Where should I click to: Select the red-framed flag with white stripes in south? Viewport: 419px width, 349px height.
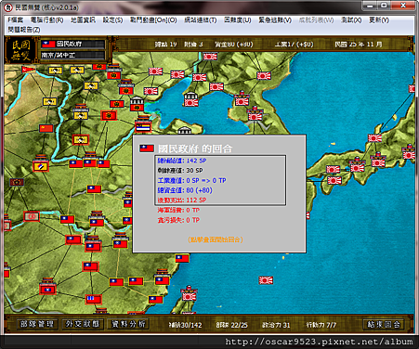point(93,299)
